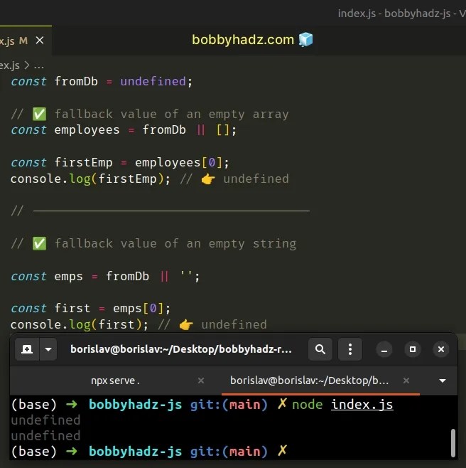Click second 'undefined' output line in terminal
The height and width of the screenshot is (468, 466).
tap(45, 436)
